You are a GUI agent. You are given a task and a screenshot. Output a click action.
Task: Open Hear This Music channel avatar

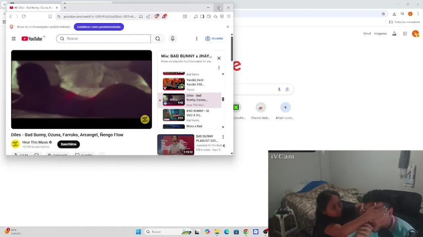point(15,144)
